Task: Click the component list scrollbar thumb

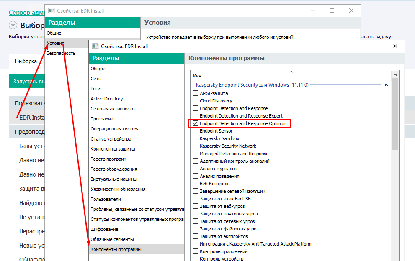Action: 395,114
